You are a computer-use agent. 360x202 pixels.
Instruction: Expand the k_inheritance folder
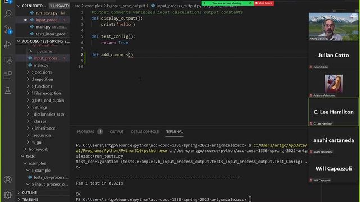coord(28,128)
